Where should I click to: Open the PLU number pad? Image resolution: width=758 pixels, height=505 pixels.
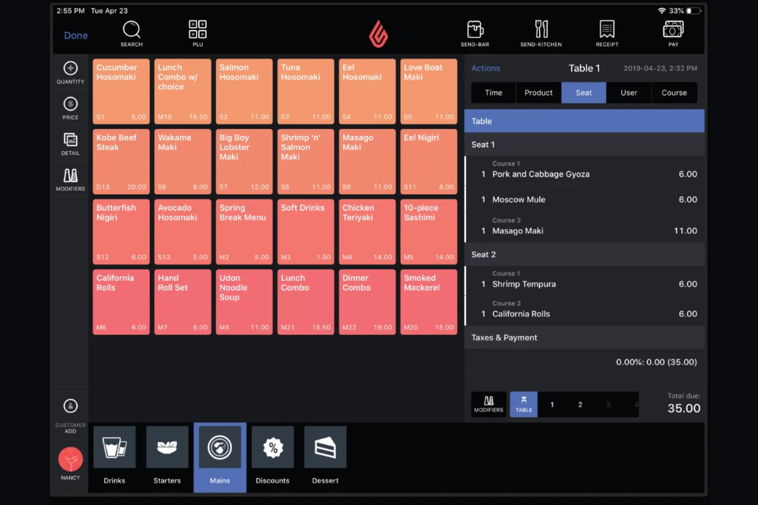tap(197, 32)
